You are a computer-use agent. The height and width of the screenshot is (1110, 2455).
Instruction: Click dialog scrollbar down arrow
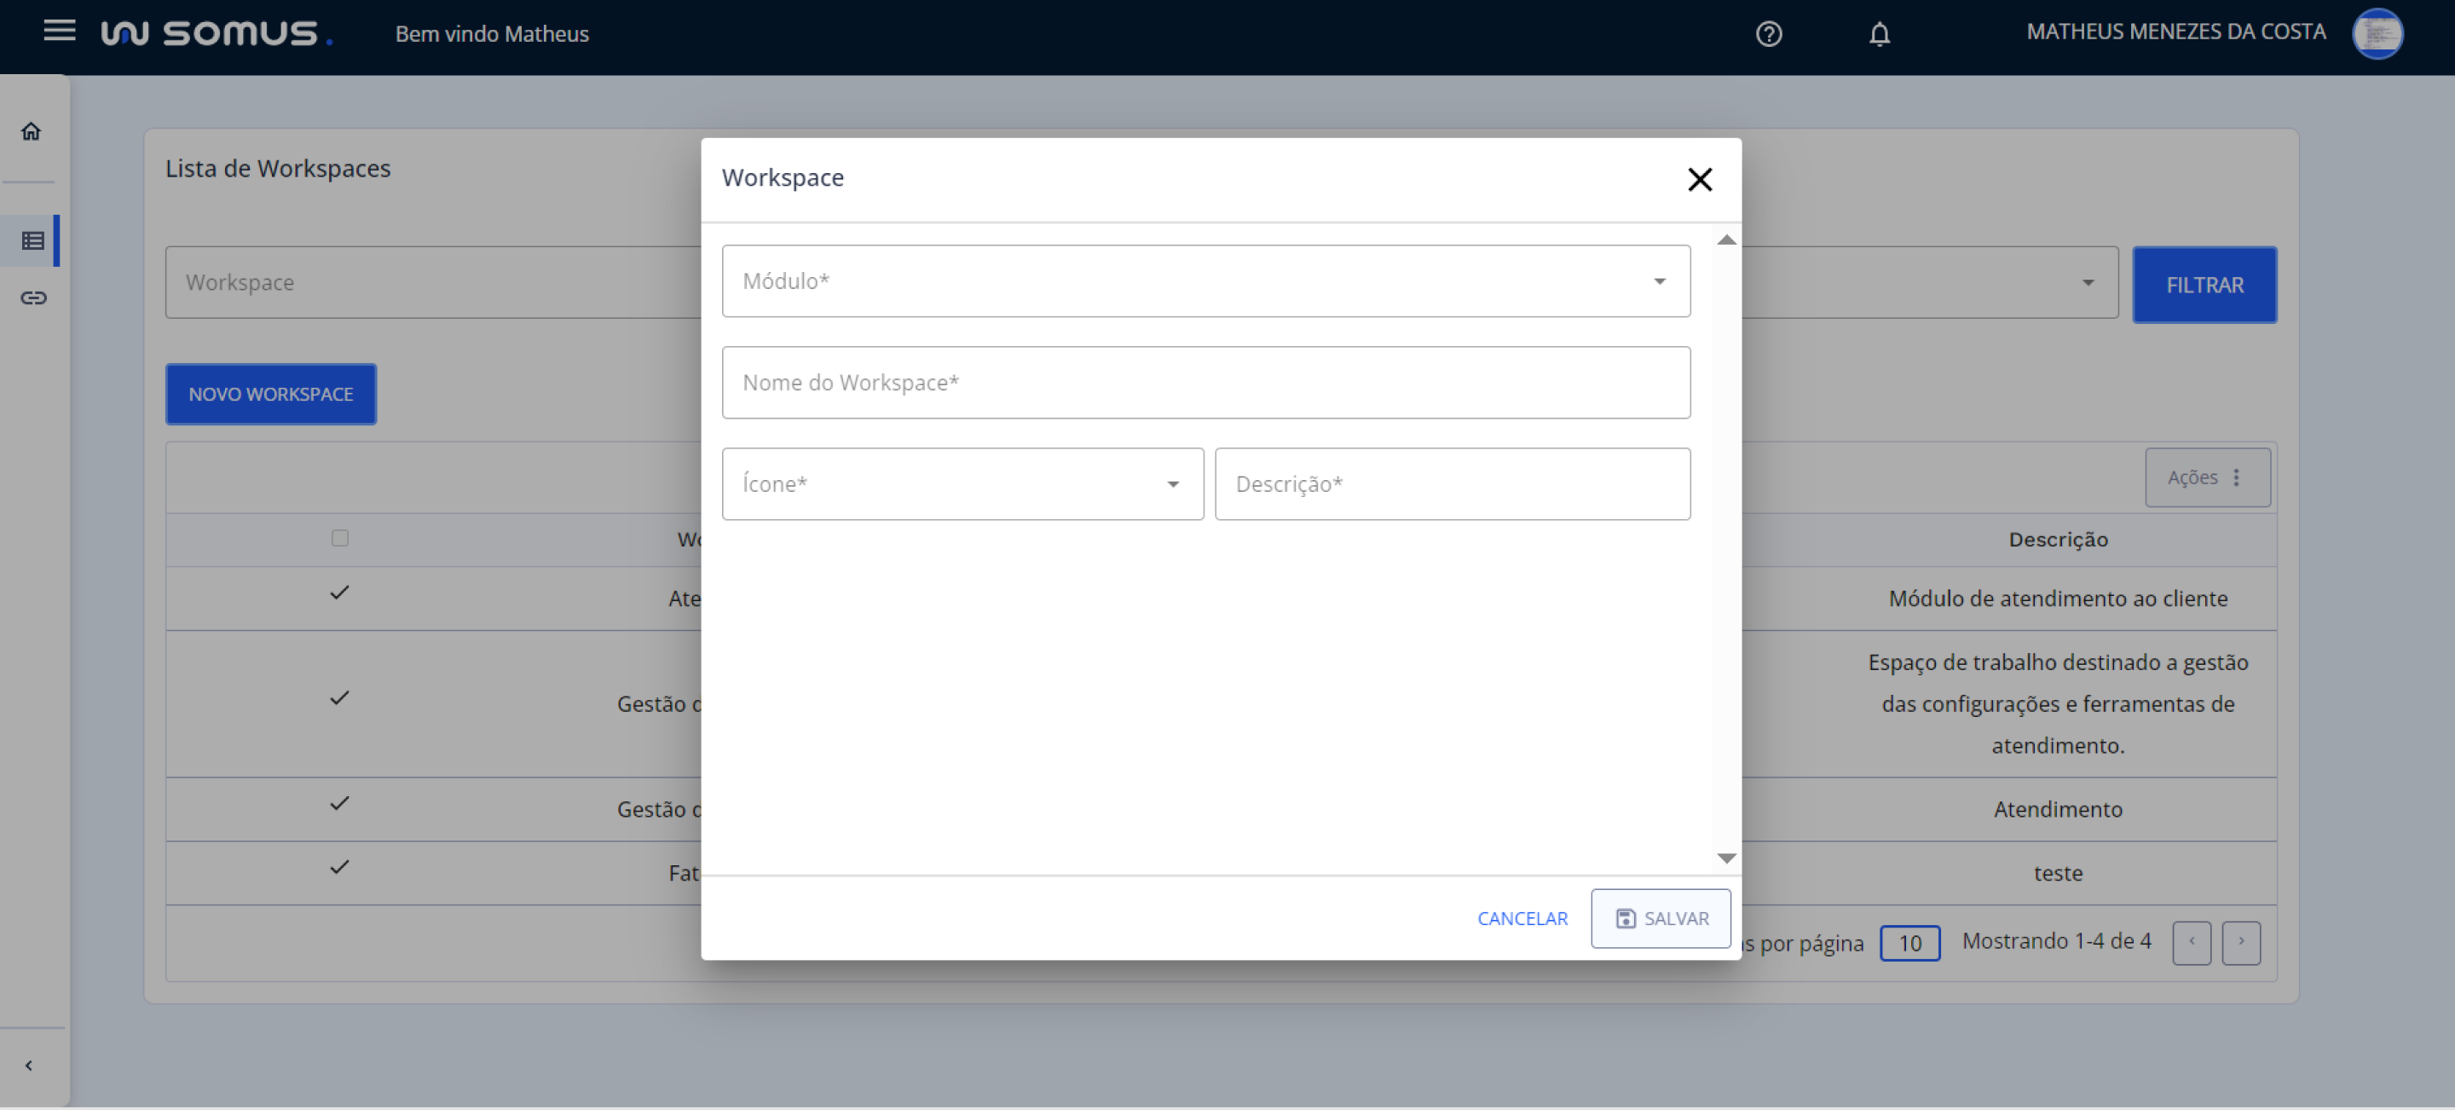pos(1726,859)
